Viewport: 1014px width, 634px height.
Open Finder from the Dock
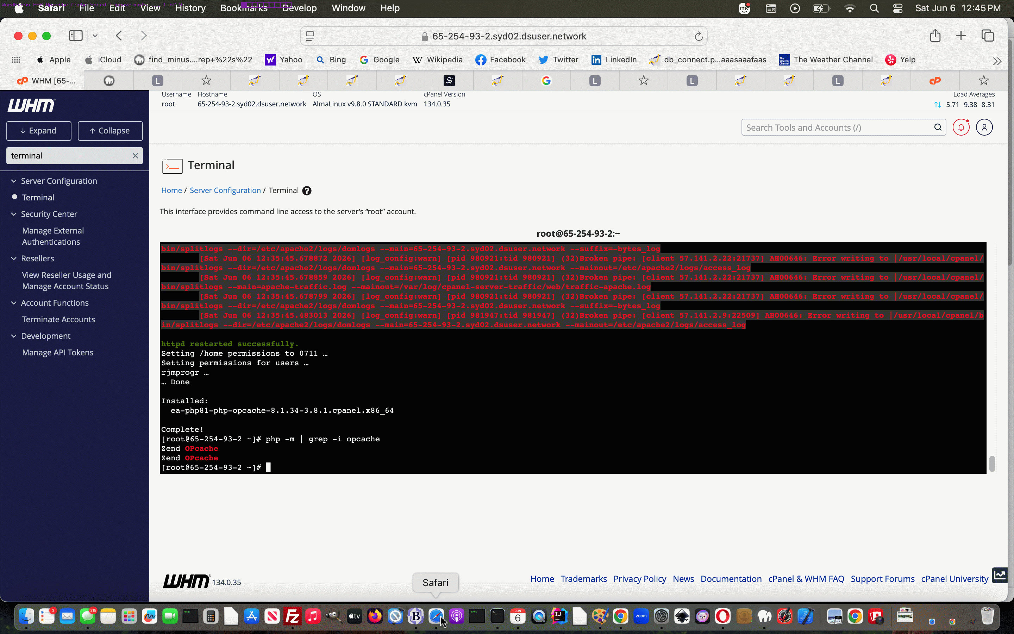click(26, 616)
